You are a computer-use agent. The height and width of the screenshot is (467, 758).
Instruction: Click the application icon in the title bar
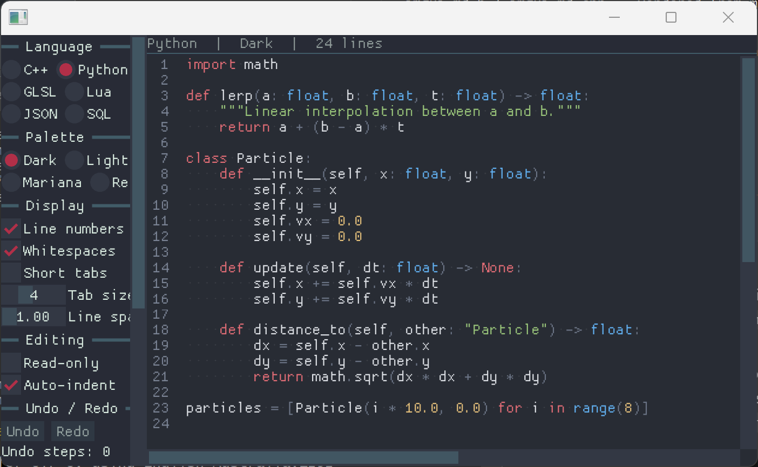(x=18, y=17)
